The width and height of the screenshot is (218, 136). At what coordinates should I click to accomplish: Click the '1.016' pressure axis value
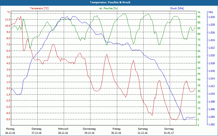[x=212, y=71]
